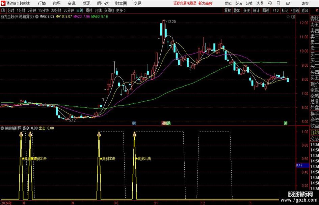The width and height of the screenshot is (319, 205).
Task: Open the 行情 menu
Action: [x=42, y=3]
